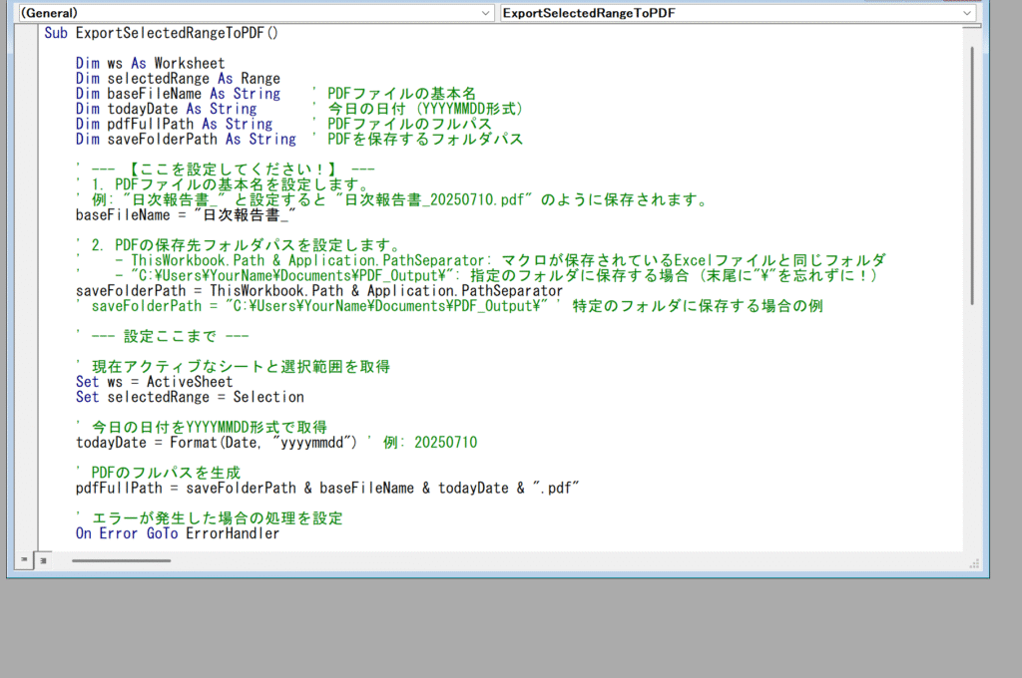Place cursor on "Dim todayDate As String"

point(167,109)
